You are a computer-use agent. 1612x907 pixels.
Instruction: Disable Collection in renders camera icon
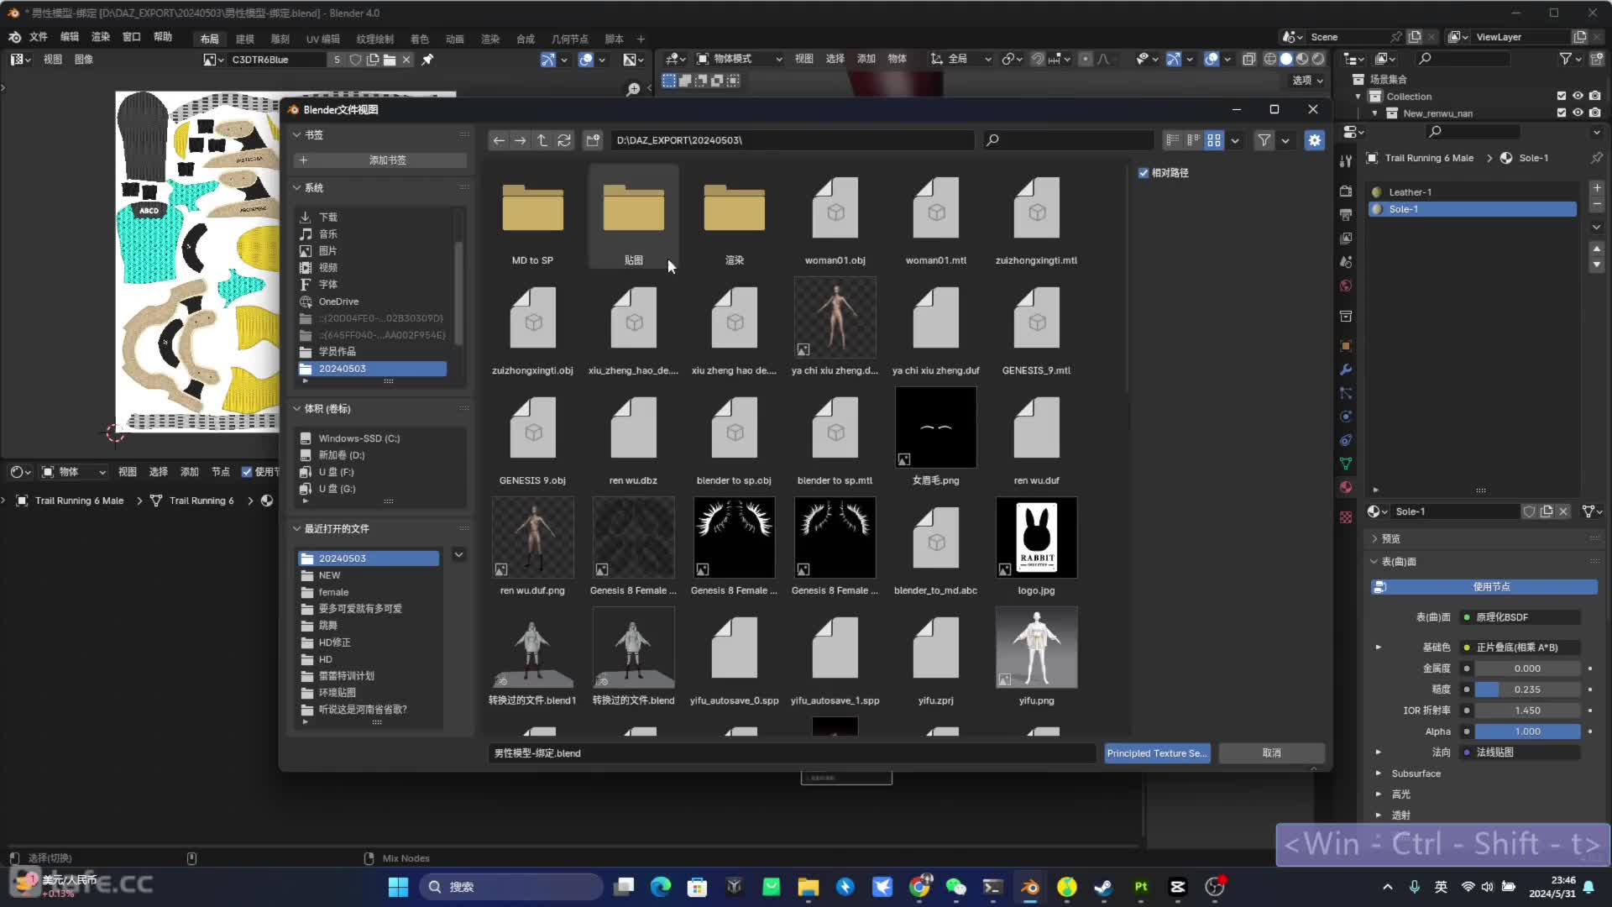[1595, 97]
